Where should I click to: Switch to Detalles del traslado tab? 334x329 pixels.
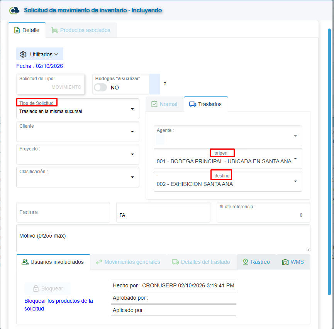[x=201, y=262]
